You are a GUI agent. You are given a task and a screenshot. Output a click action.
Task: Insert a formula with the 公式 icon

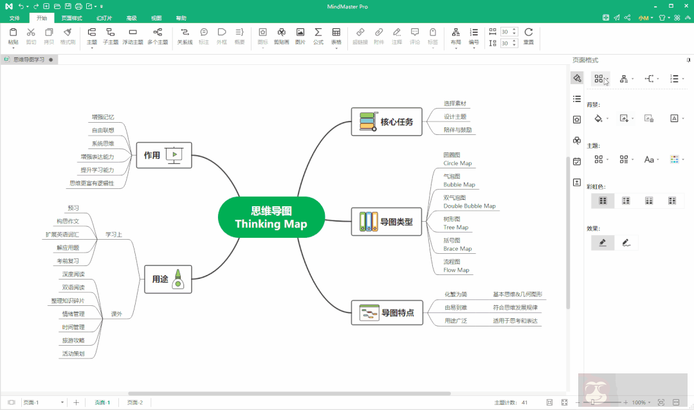pos(318,37)
